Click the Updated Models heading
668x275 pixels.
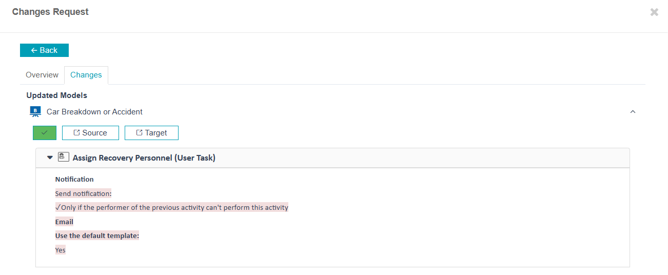pyautogui.click(x=56, y=95)
